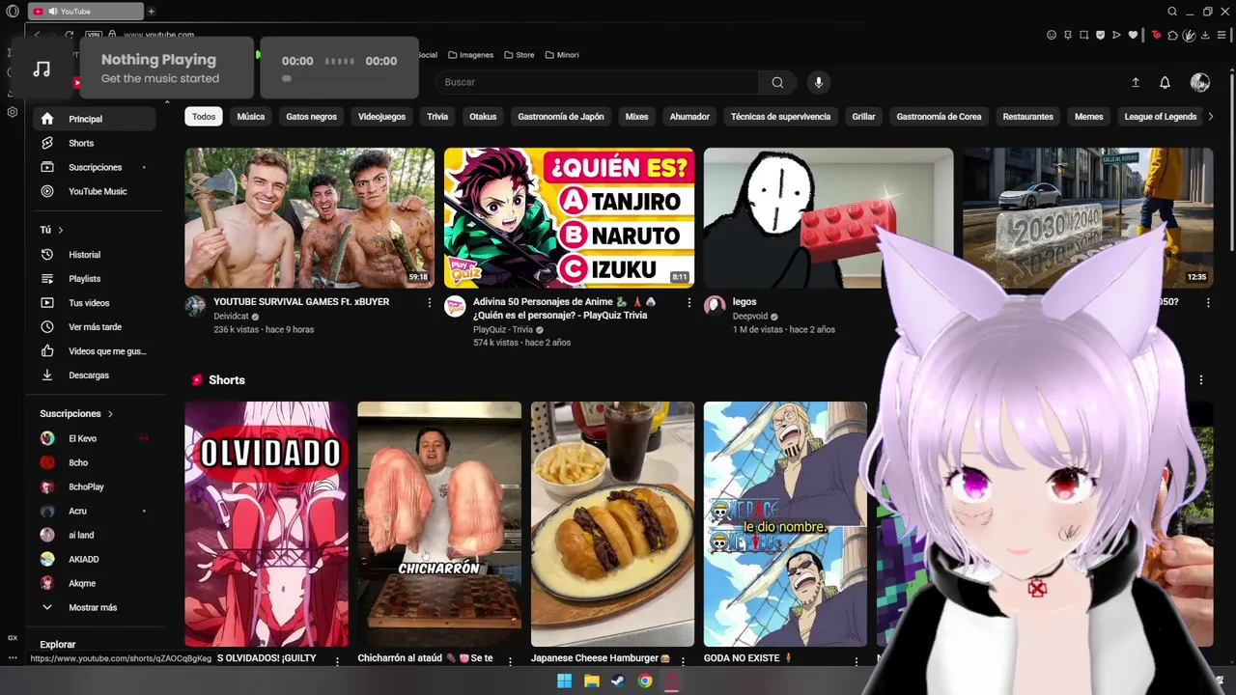Open AKIADD subscription channel
The width and height of the screenshot is (1236, 695).
click(x=94, y=559)
